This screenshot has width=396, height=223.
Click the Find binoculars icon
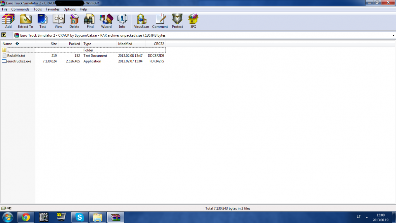point(90,21)
